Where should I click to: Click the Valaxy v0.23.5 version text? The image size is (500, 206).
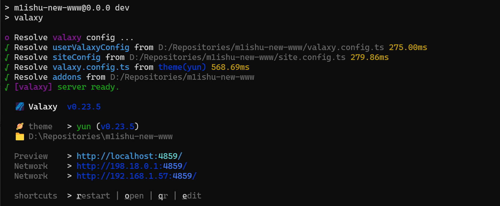click(x=84, y=107)
